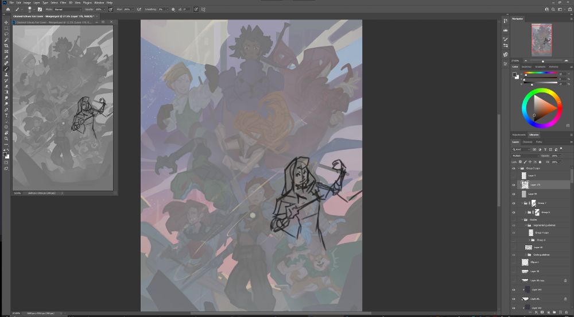This screenshot has height=317, width=574.
Task: Toggle visibility of Layer 99
Action: tap(514, 194)
